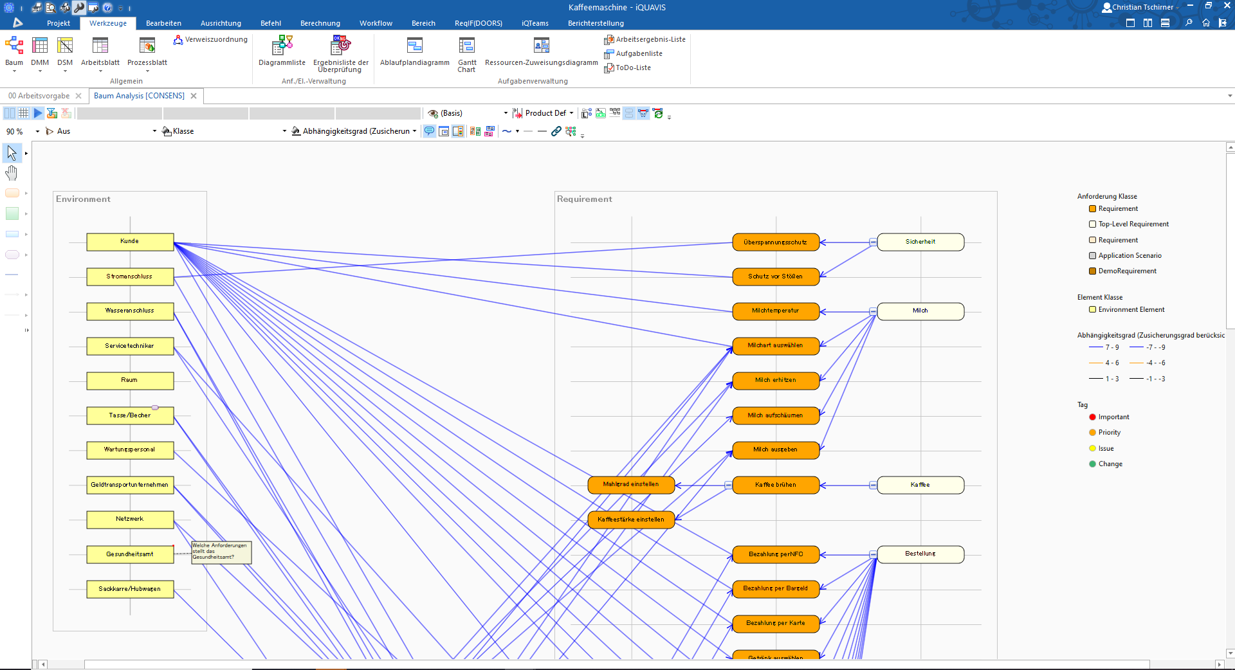
Task: Open the Arbeitsergebnis-Liste
Action: click(645, 39)
